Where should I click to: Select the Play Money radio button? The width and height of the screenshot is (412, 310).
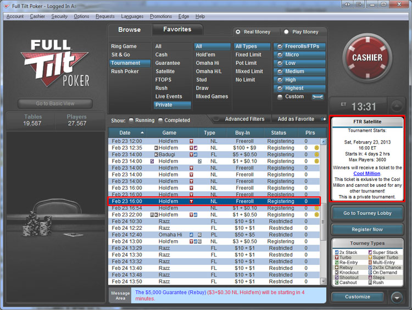(286, 32)
